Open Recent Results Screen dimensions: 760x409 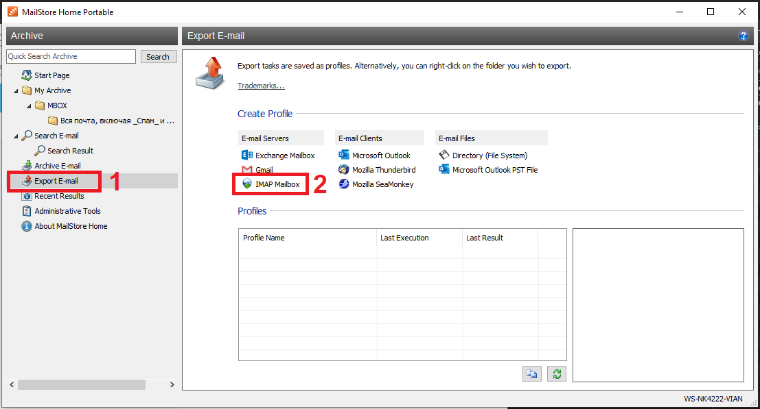pyautogui.click(x=59, y=196)
